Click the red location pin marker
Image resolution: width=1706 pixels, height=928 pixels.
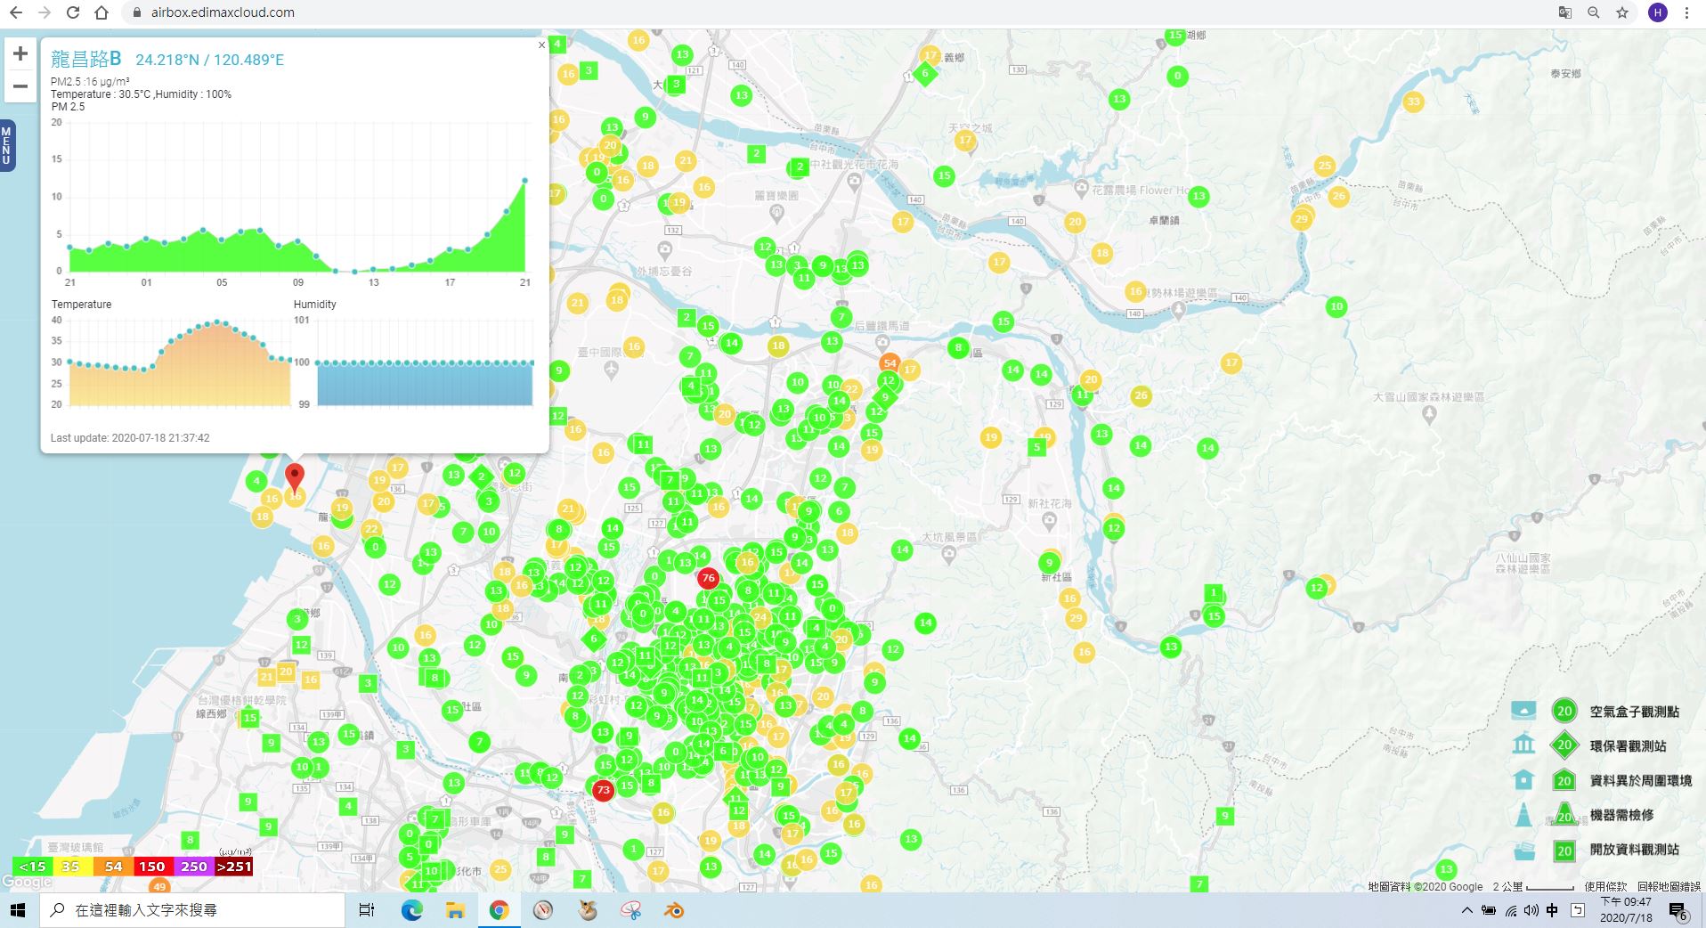(x=294, y=476)
